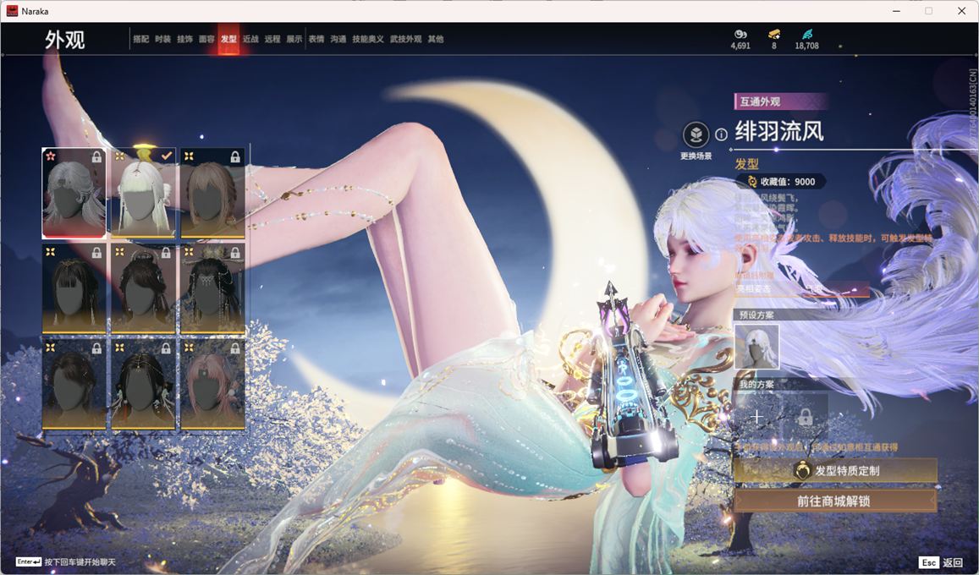Select the preset plan thumbnail under 预设方案

click(756, 347)
